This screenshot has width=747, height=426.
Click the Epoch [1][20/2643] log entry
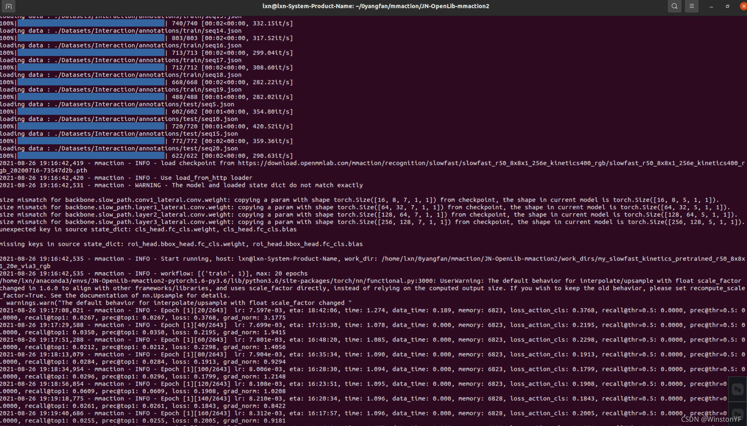[372, 310]
